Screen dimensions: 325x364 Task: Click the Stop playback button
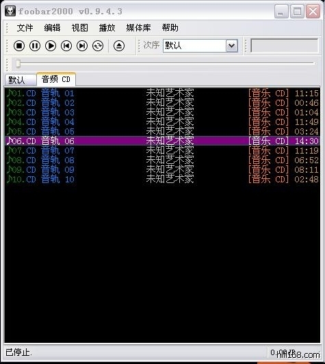19,46
